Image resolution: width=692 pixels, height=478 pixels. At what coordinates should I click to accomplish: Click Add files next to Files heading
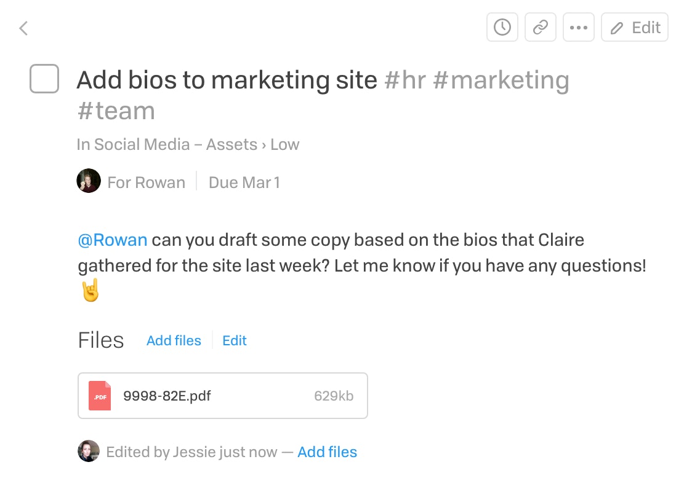point(174,340)
